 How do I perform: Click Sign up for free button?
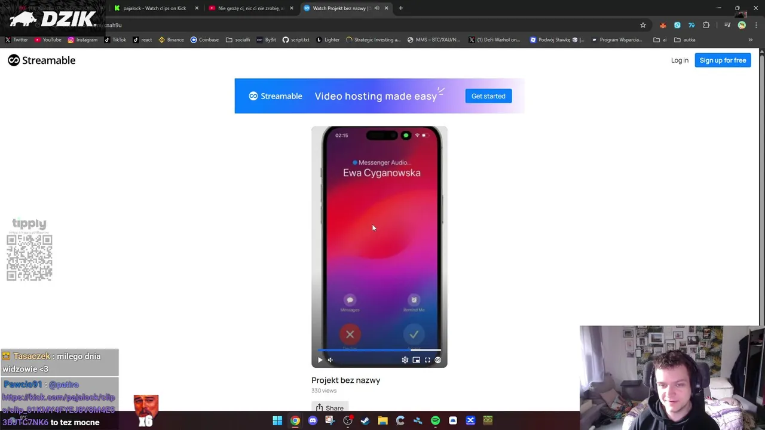click(723, 60)
